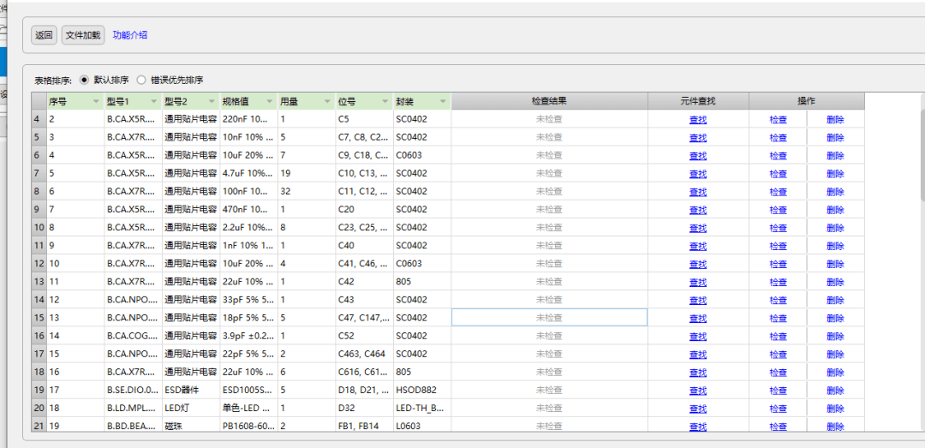Select row header number 4
Image resolution: width=925 pixels, height=448 pixels.
point(39,119)
